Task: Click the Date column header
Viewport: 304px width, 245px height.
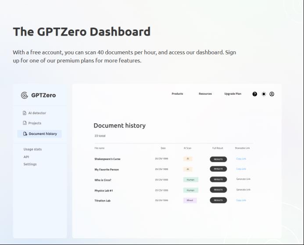Action: tap(163, 148)
